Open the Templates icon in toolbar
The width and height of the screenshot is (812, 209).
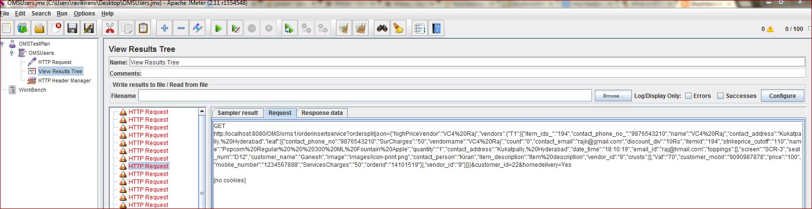click(x=23, y=29)
